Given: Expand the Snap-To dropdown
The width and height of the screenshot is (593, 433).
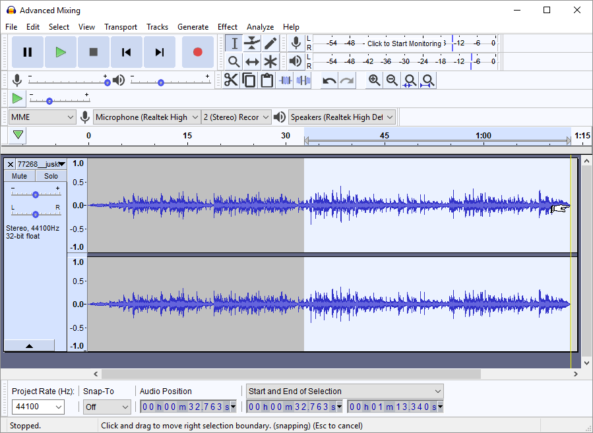Looking at the screenshot, I should click(106, 407).
